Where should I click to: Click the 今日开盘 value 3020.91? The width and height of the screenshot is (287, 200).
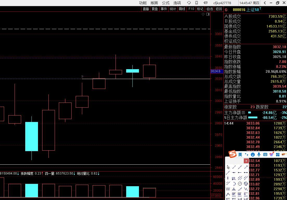[x=279, y=52]
